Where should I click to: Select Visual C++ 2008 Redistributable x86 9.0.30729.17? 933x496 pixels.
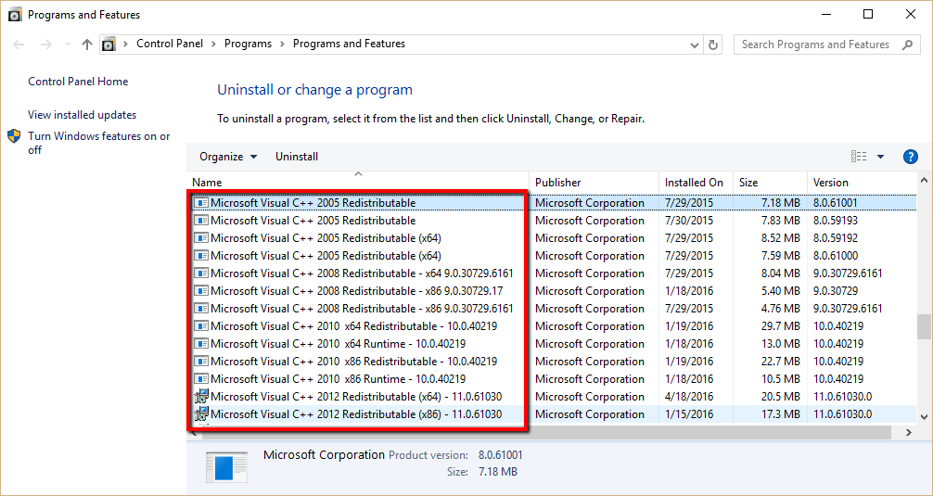point(552,291)
